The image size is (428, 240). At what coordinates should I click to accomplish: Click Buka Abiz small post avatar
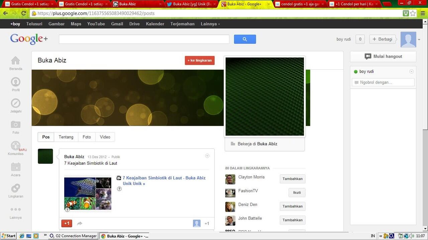[45, 156]
